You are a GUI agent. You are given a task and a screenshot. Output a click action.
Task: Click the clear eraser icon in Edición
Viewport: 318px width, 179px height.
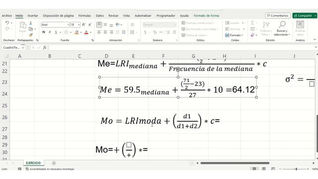pyautogui.click(x=252, y=35)
